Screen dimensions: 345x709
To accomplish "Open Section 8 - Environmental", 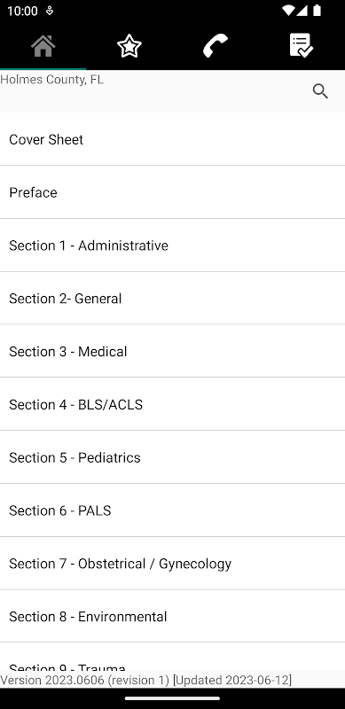I will point(172,616).
